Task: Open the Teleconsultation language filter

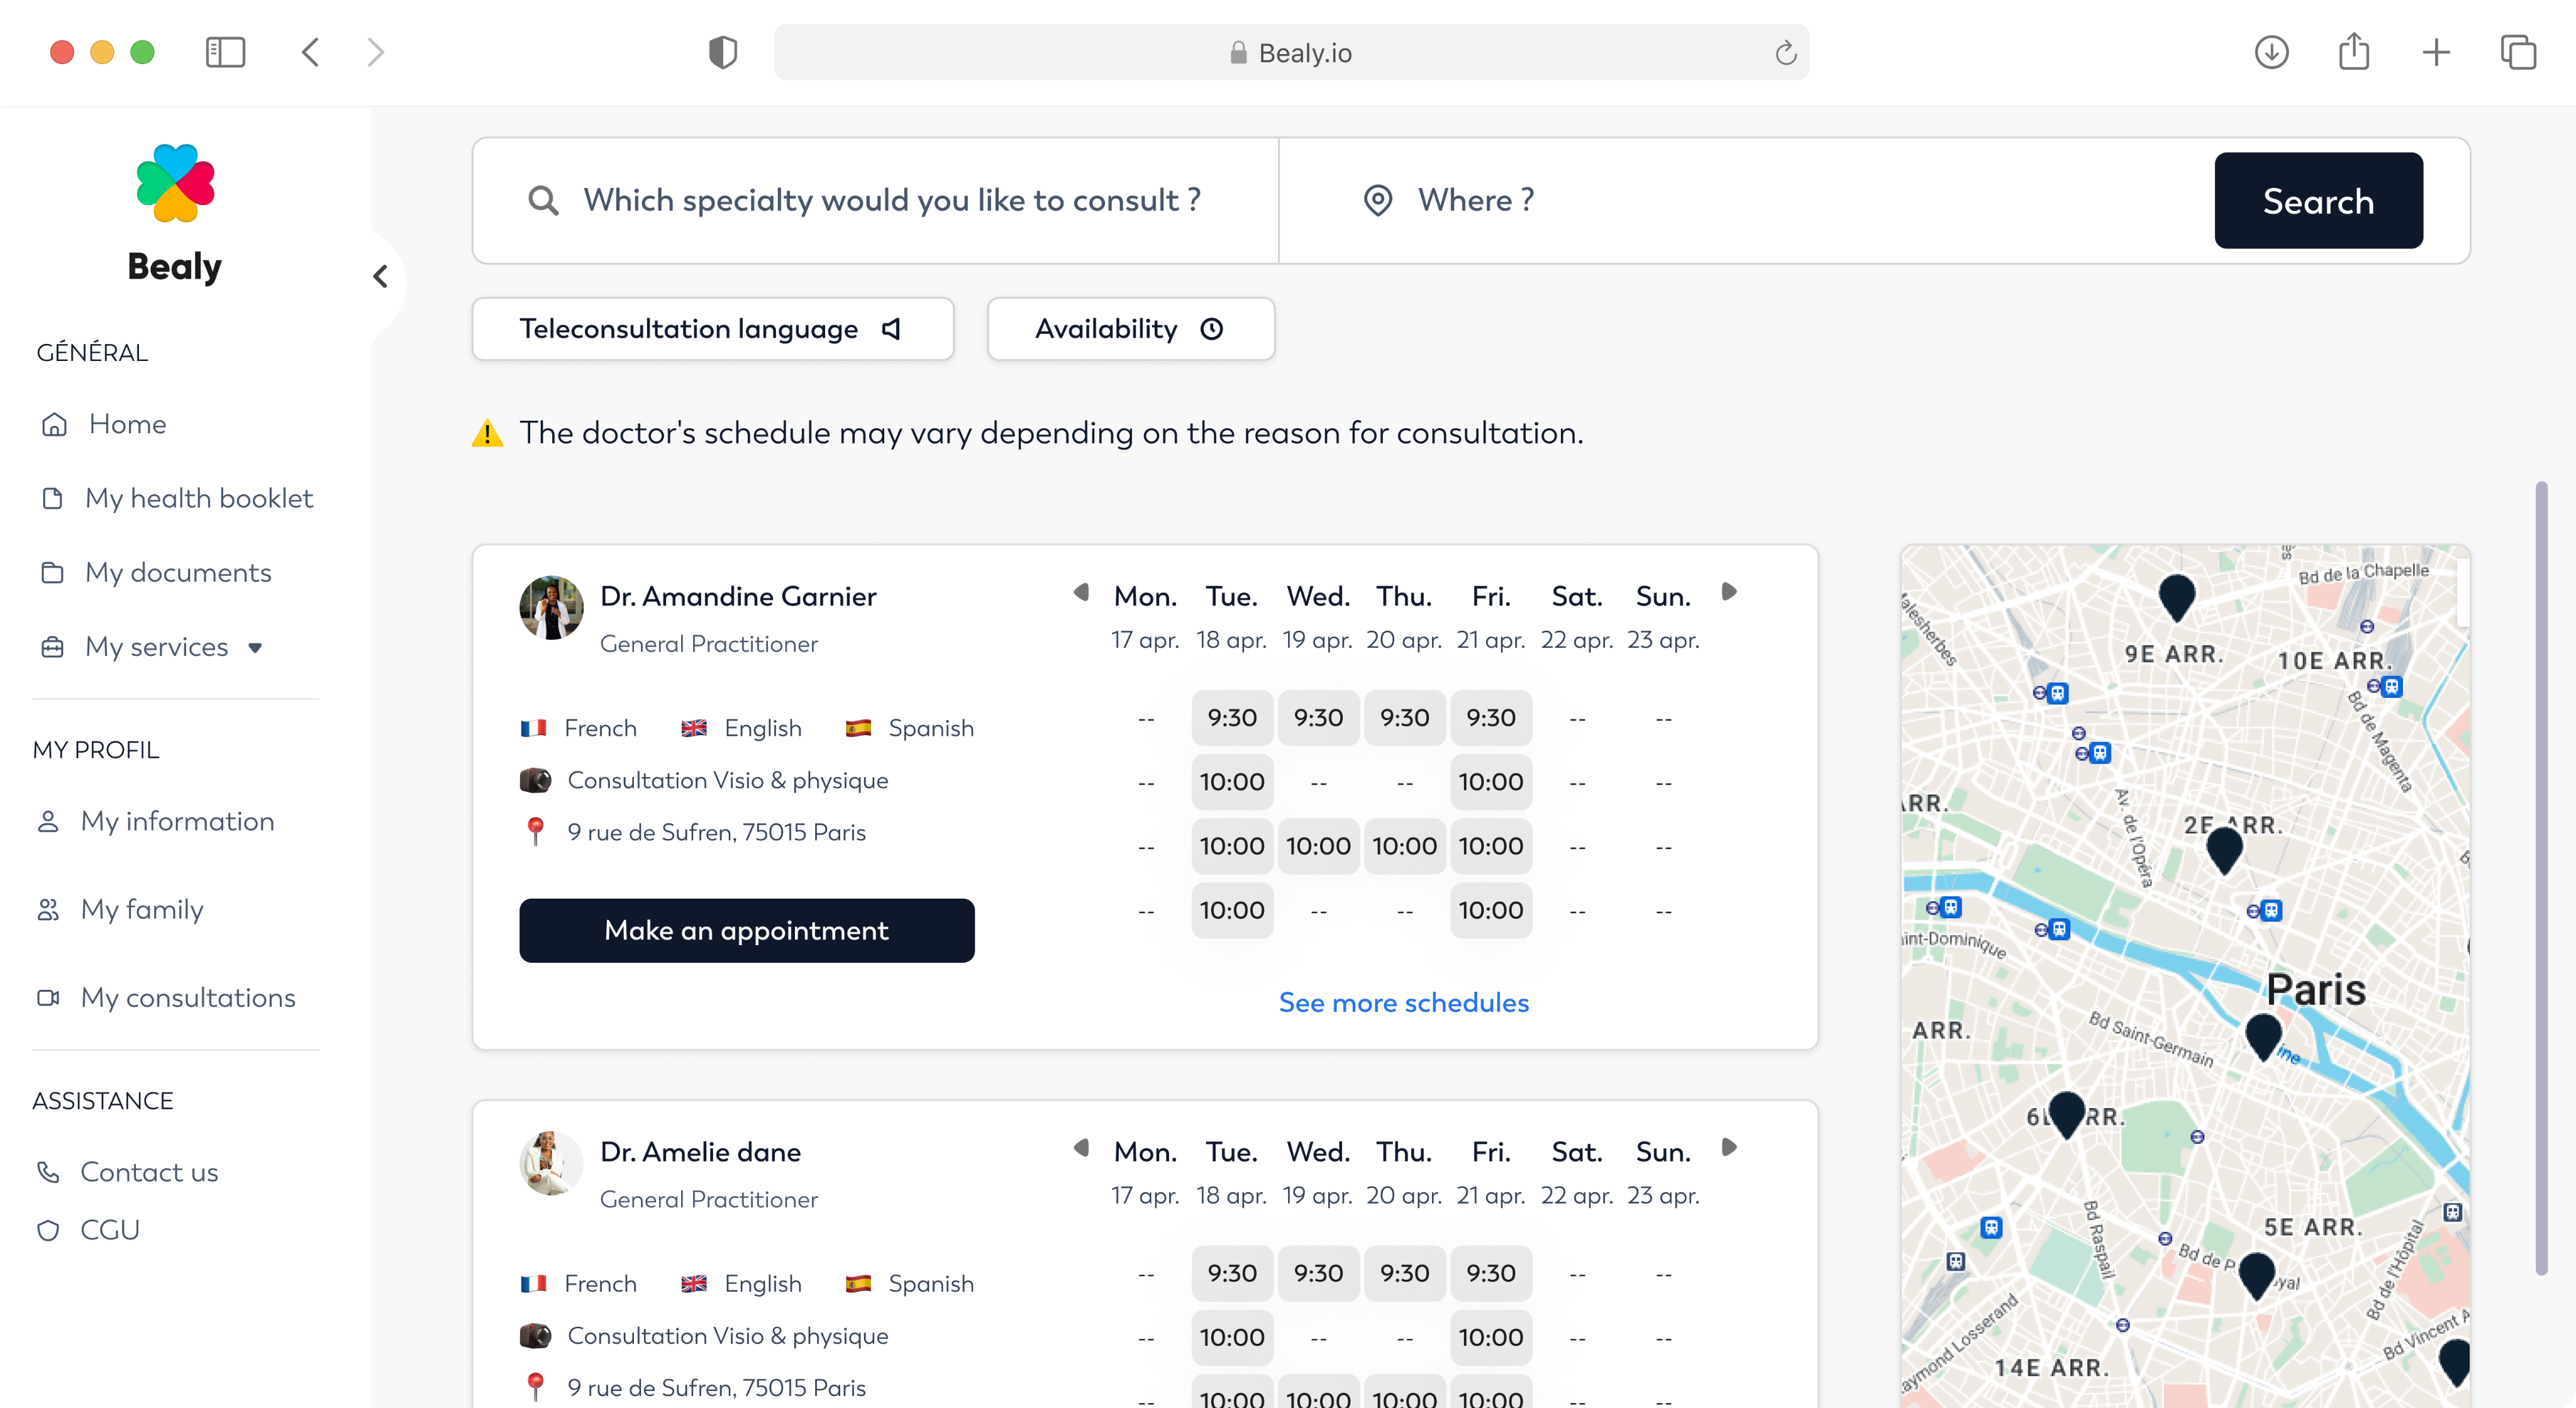Action: click(712, 329)
